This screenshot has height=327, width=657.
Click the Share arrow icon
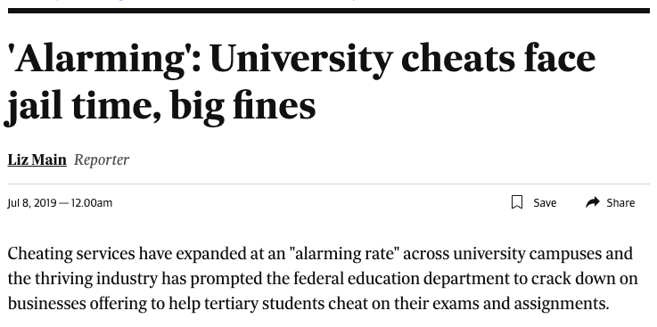click(x=593, y=202)
